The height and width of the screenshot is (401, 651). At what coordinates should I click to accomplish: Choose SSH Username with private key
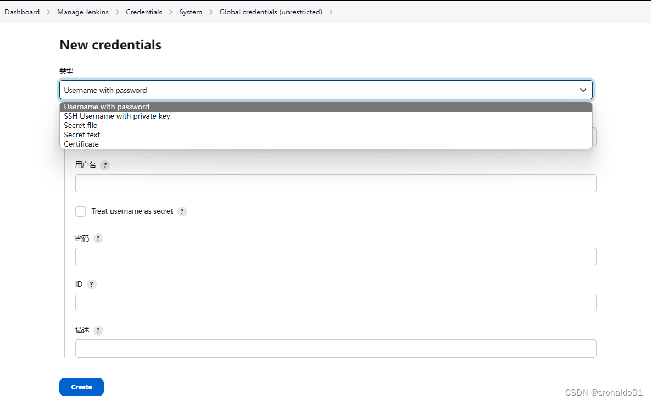pos(326,116)
